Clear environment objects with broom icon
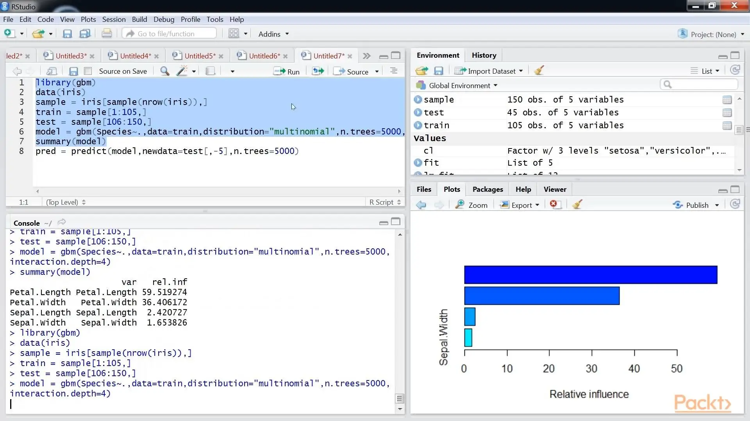The width and height of the screenshot is (750, 421). click(539, 71)
